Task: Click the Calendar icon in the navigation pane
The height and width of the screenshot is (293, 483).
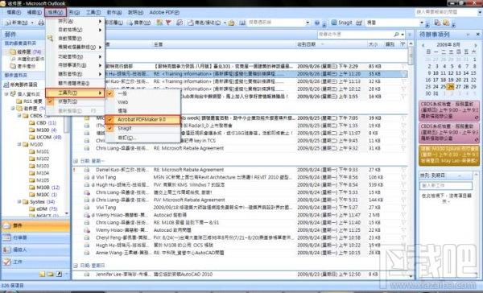Action: pos(6,237)
